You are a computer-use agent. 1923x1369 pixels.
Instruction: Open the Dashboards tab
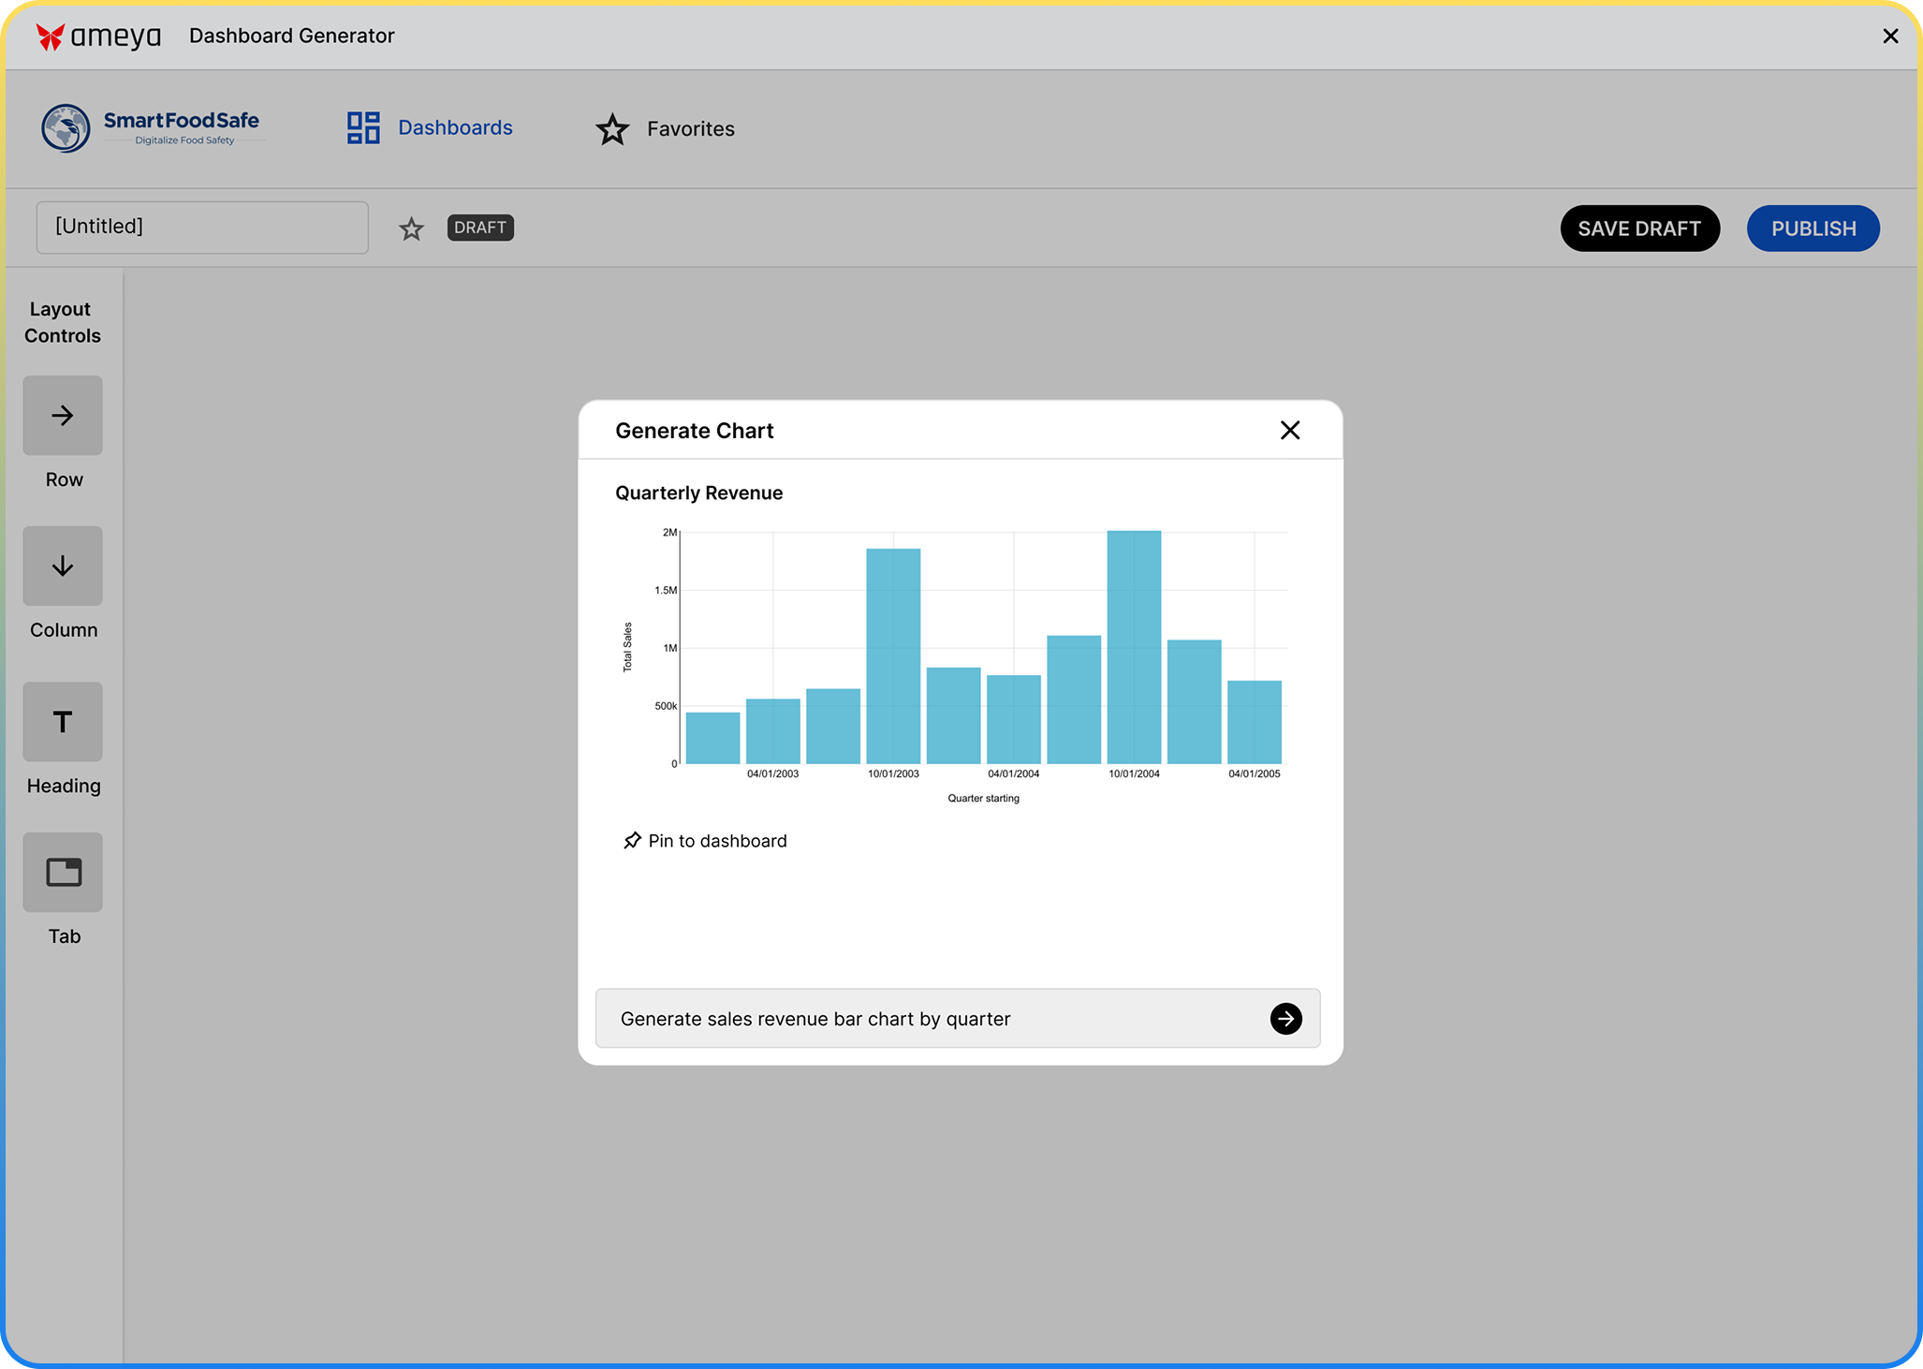pyautogui.click(x=455, y=127)
